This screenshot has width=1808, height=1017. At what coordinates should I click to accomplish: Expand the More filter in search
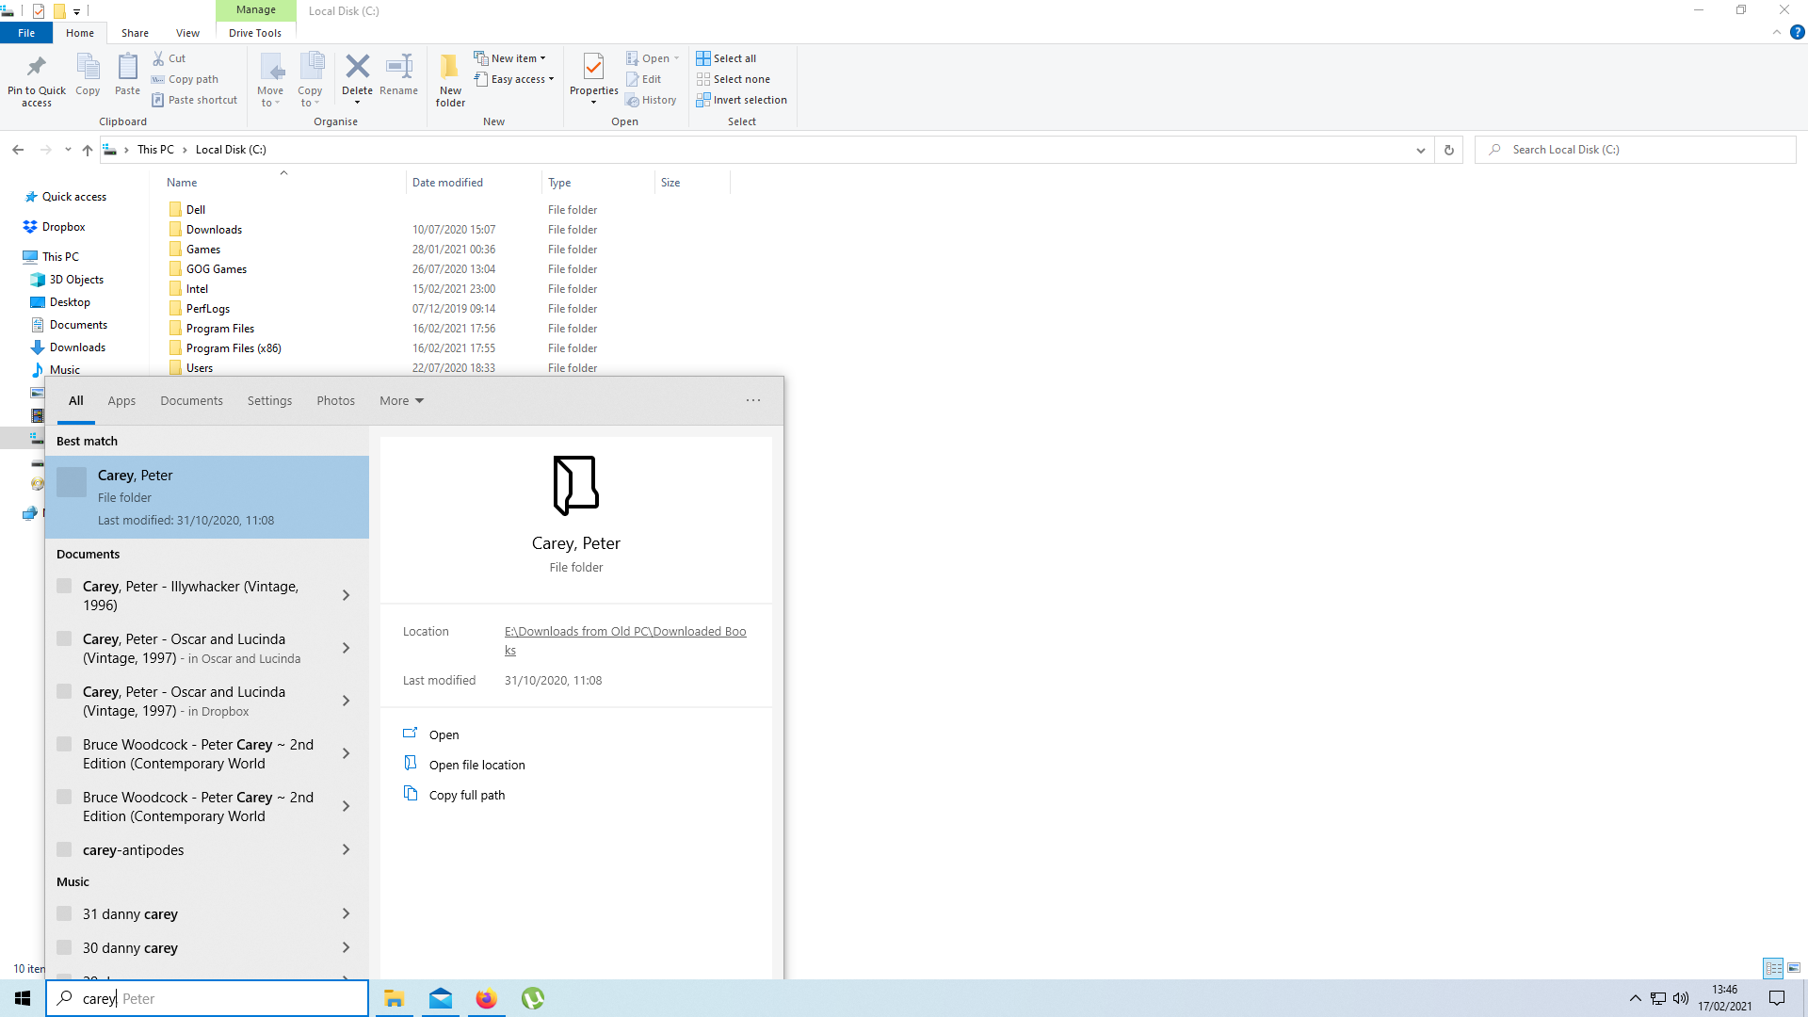coord(401,400)
